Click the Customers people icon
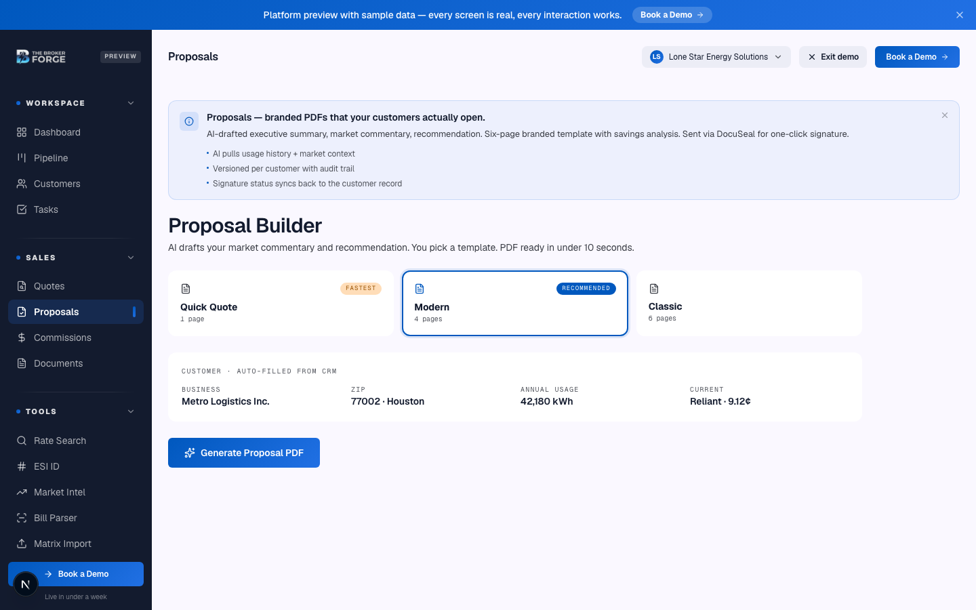 pyautogui.click(x=22, y=184)
